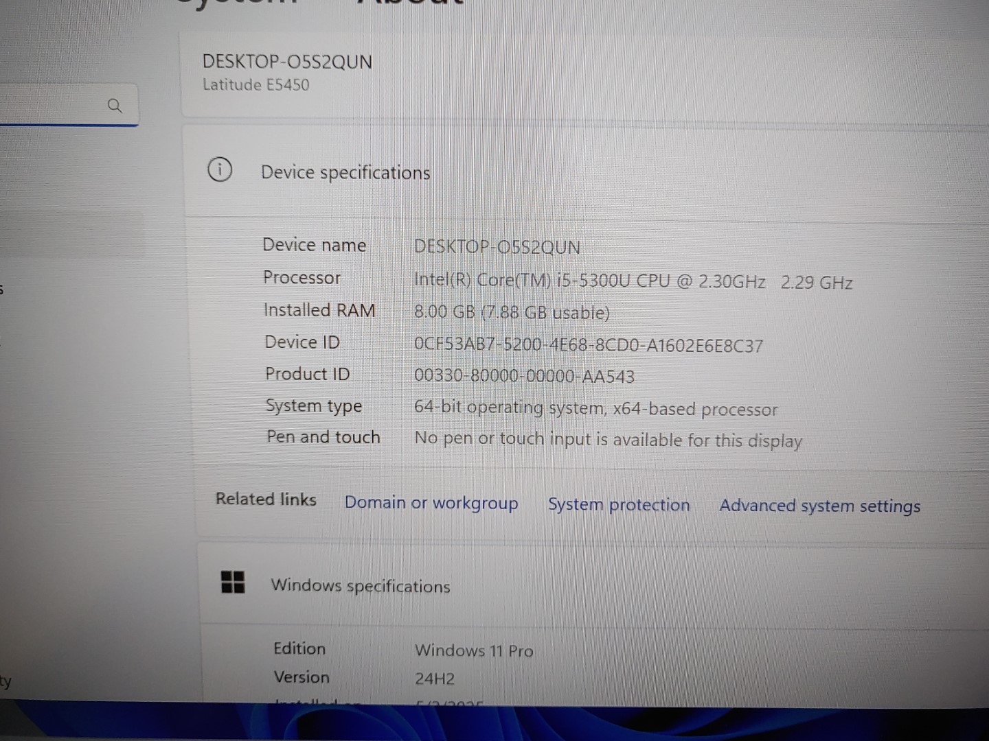
Task: Click the Edition value Windows 11 Pro
Action: click(473, 650)
